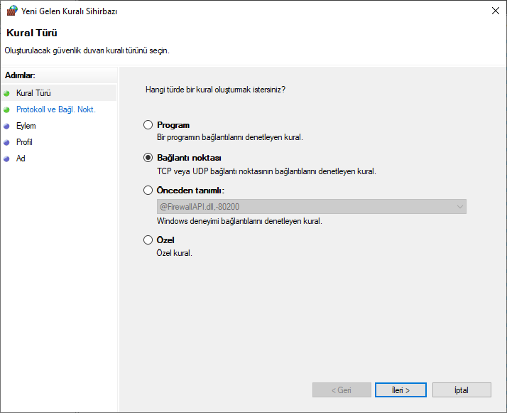Open the @FirewallAPI.dll,-80200 dropdown
Screen dimensions: 507x413
[x=311, y=207]
